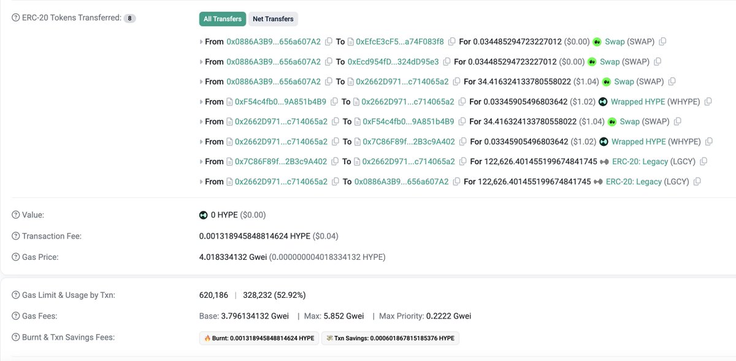
Task: Open Swap token link in 0xEfcE3cF5 row
Action: point(615,42)
